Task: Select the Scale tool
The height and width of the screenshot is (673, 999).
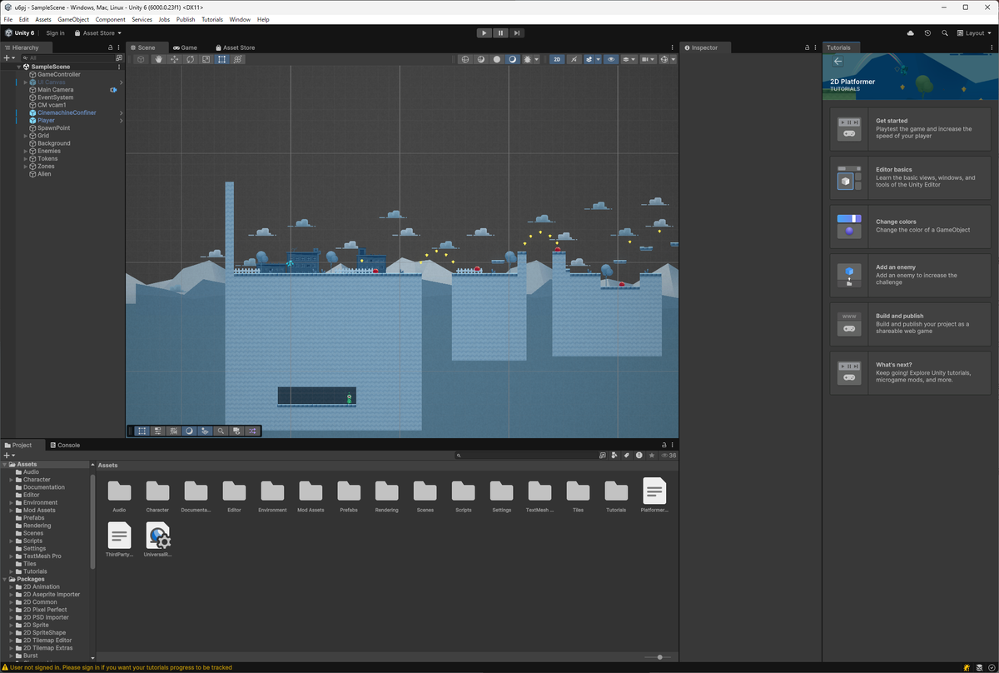Action: point(206,59)
